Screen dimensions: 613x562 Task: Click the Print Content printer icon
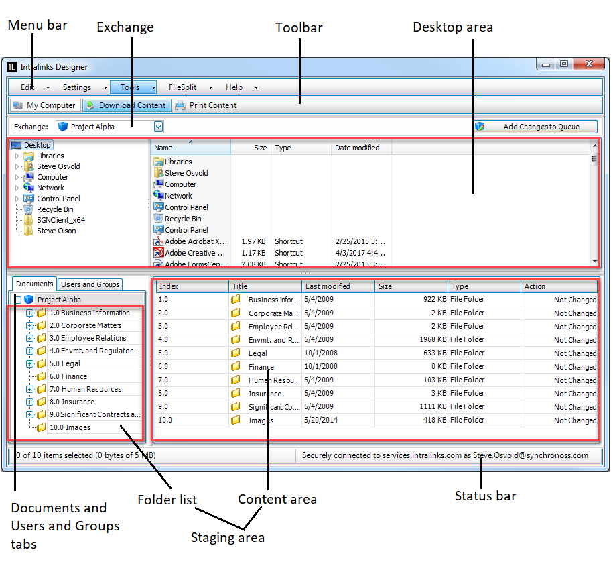pos(180,105)
